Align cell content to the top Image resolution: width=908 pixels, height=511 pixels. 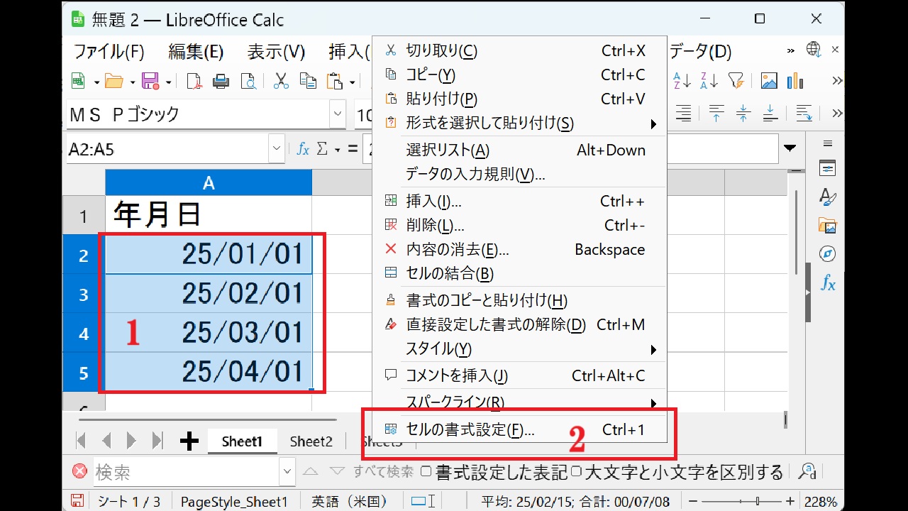pyautogui.click(x=716, y=114)
